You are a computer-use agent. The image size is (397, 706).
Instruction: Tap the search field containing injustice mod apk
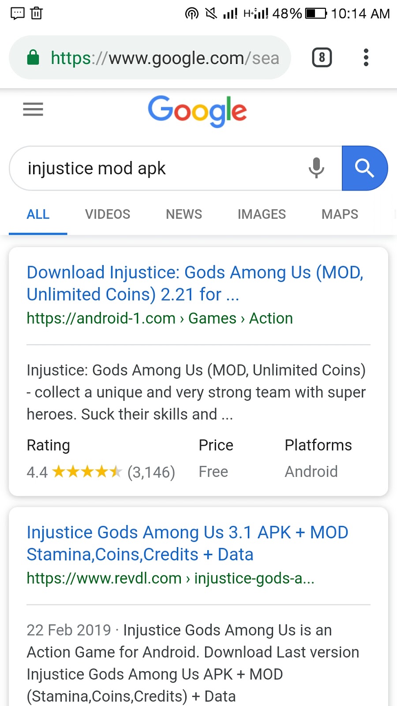(x=154, y=168)
